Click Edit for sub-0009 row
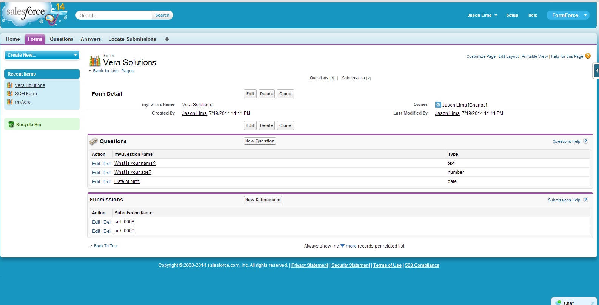This screenshot has width=599, height=305. pyautogui.click(x=96, y=231)
